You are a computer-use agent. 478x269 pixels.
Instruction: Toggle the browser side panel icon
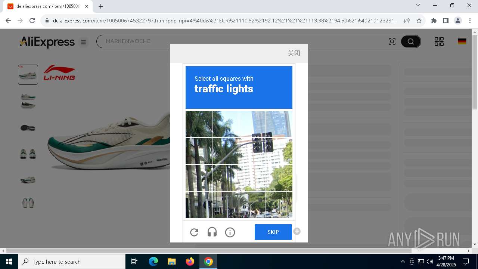(446, 21)
